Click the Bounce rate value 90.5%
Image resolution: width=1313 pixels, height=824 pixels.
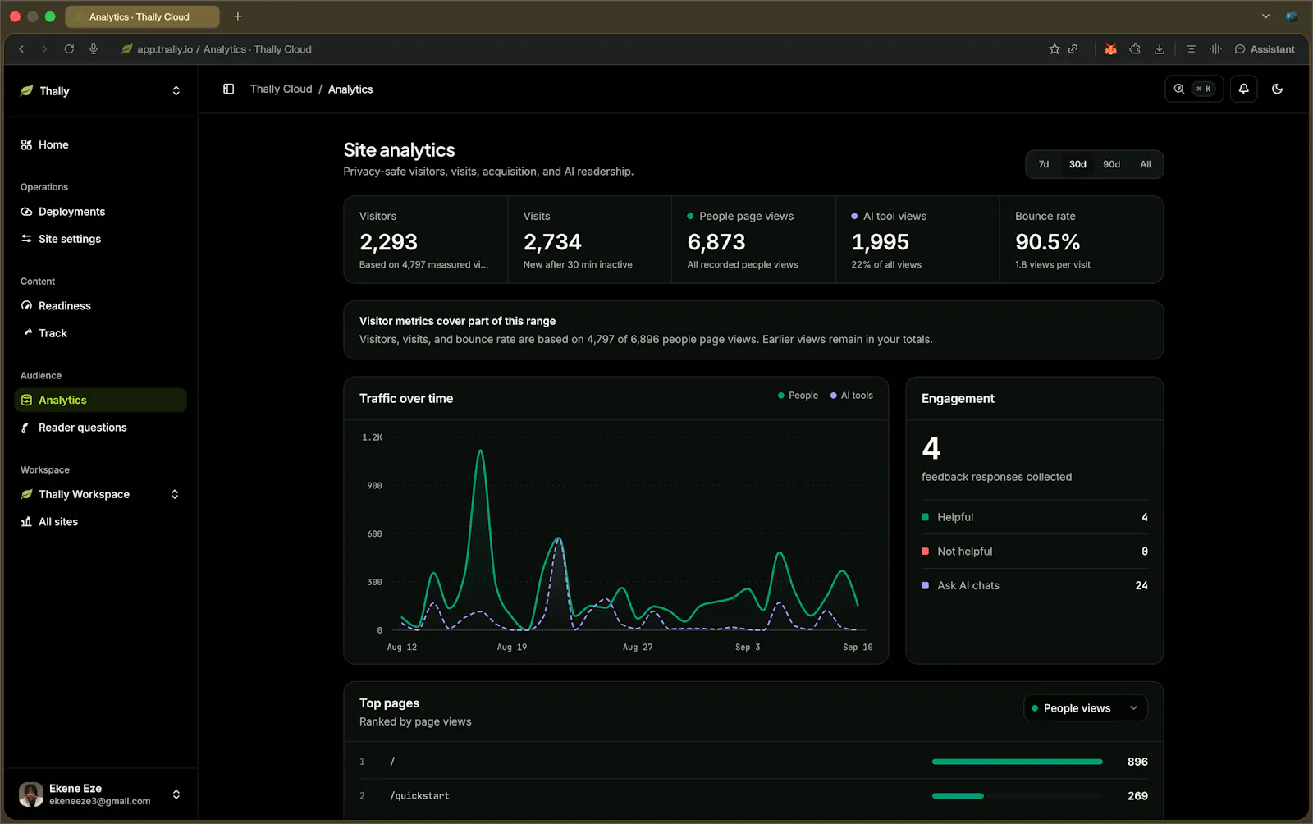1048,242
